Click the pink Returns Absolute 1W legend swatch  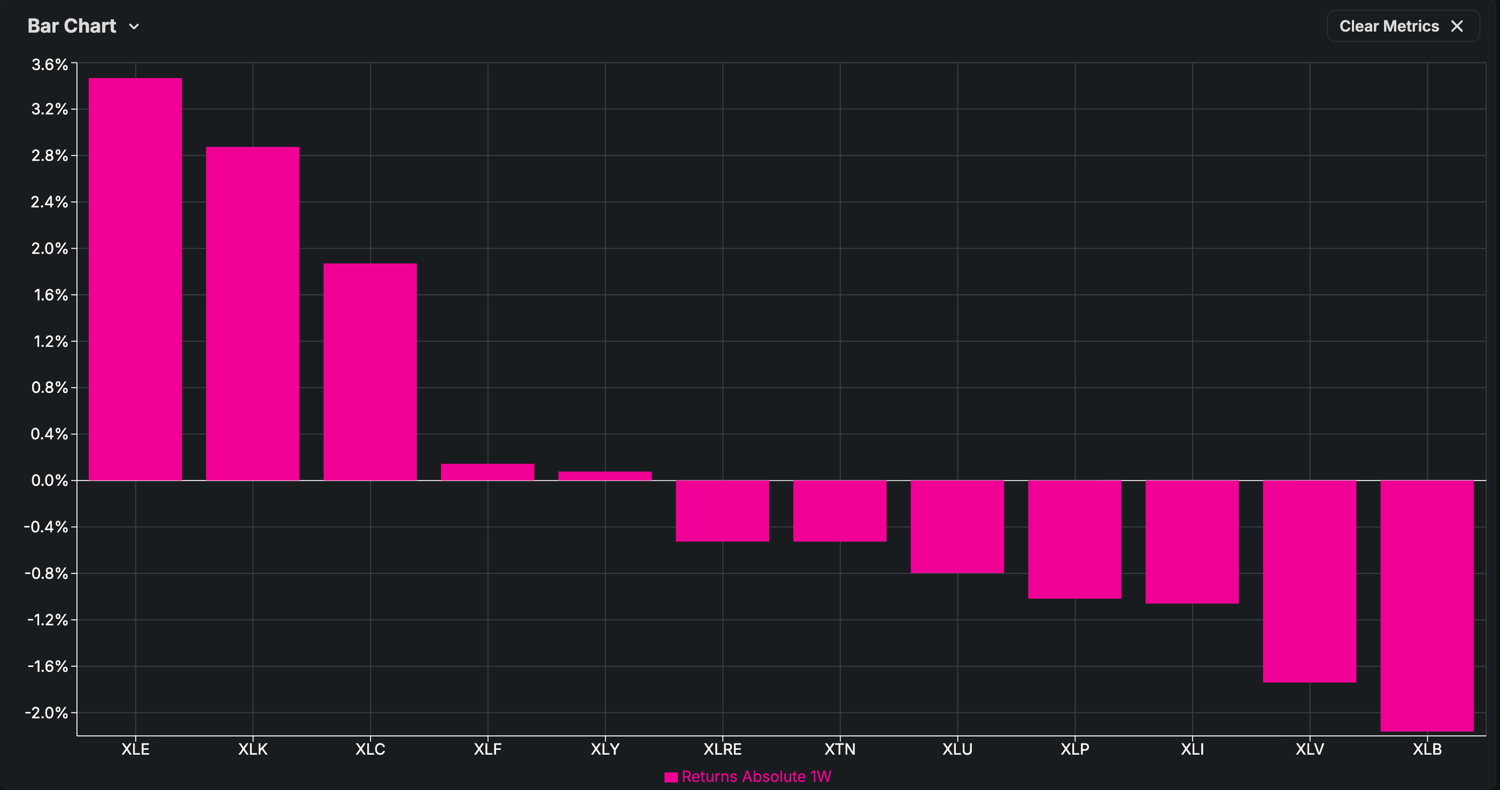(x=671, y=777)
